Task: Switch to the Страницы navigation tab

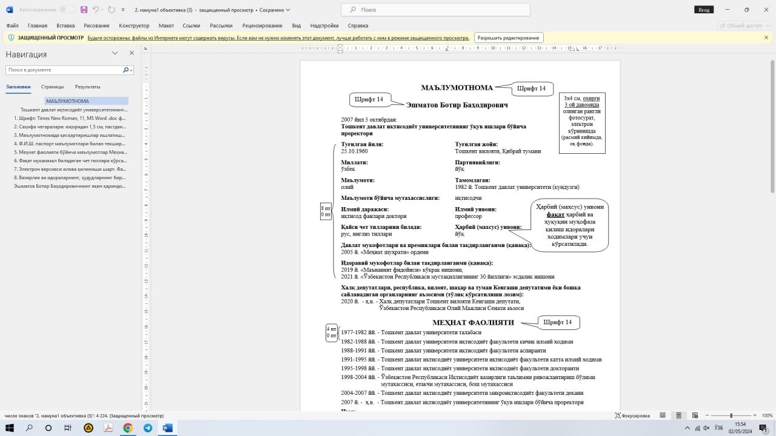Action: 53,87
